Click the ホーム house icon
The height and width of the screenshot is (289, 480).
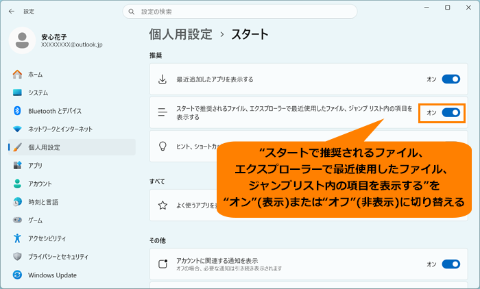17,75
